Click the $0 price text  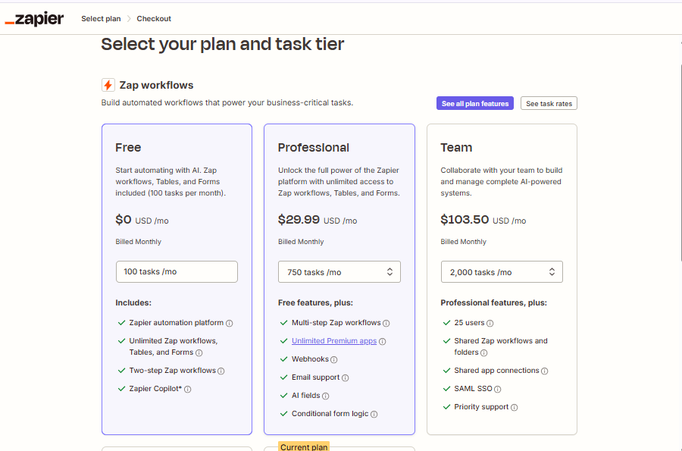click(123, 220)
